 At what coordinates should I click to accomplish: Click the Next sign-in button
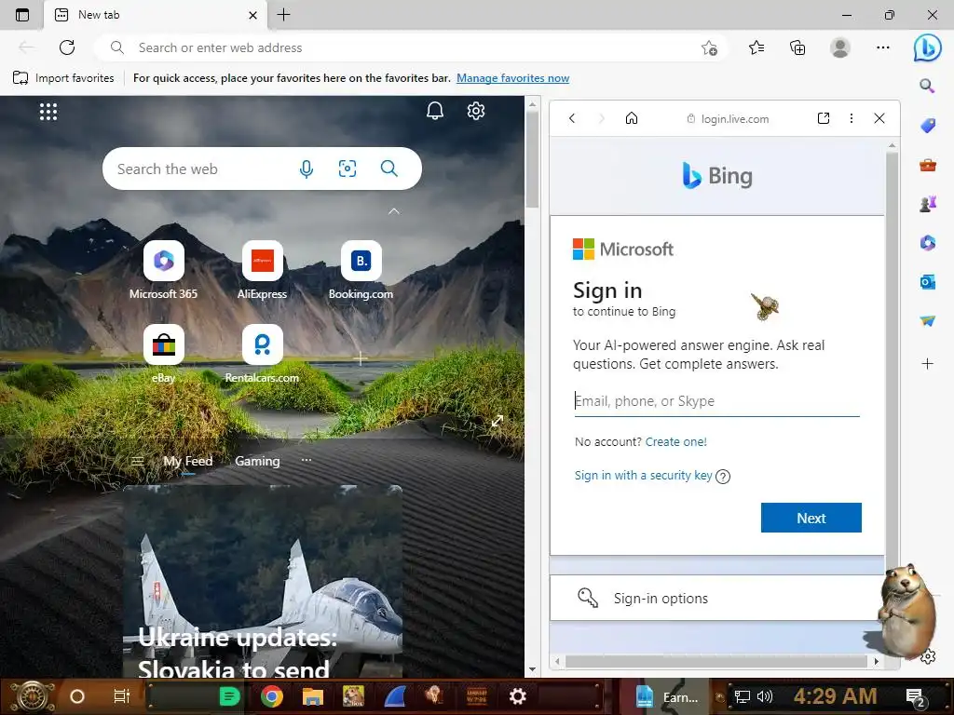pos(811,518)
